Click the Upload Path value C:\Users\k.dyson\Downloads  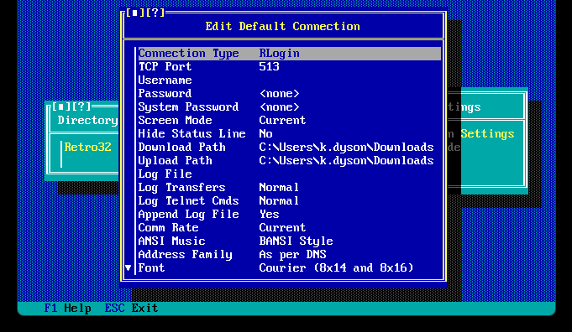pos(347,160)
